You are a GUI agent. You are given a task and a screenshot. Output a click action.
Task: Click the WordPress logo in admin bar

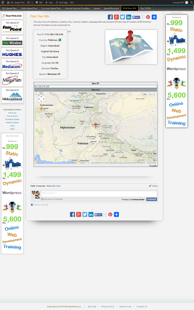3,3
